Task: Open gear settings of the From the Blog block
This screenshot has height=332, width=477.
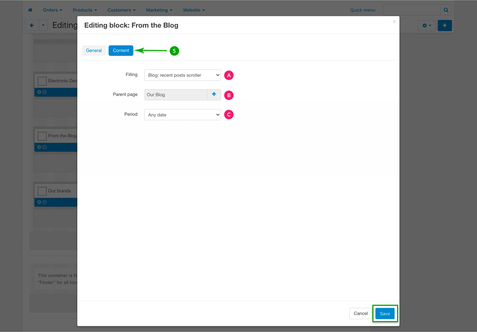Action: [39, 147]
